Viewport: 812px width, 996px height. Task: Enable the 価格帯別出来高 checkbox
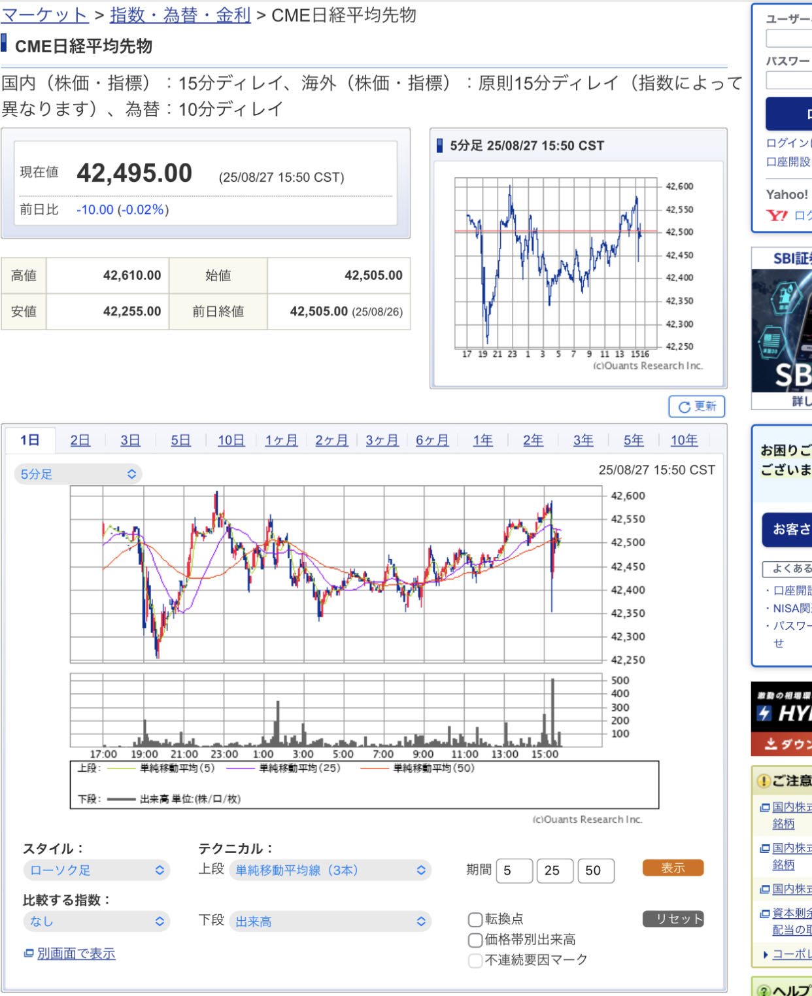tap(475, 940)
